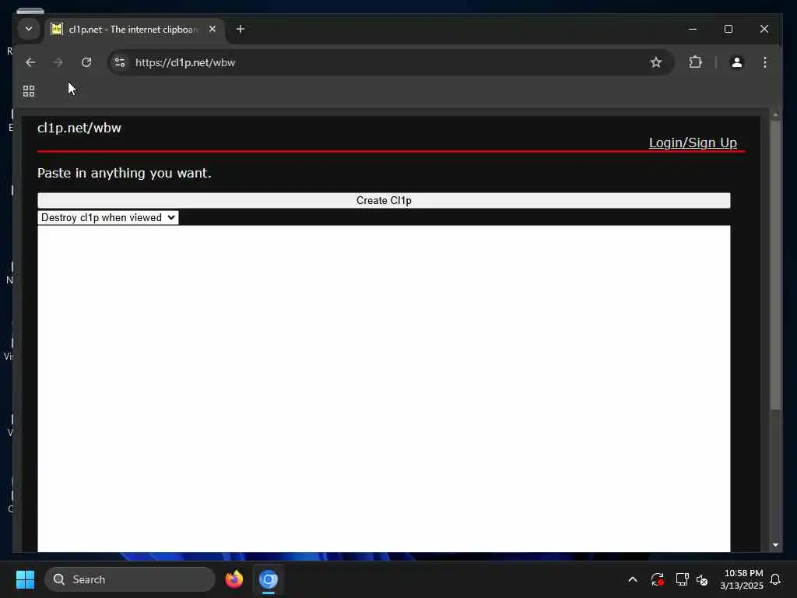Image resolution: width=797 pixels, height=598 pixels.
Task: Open the tab search dropdown arrow
Action: pyautogui.click(x=29, y=29)
